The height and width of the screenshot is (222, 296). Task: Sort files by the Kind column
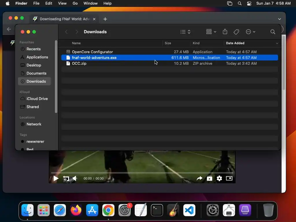click(196, 43)
